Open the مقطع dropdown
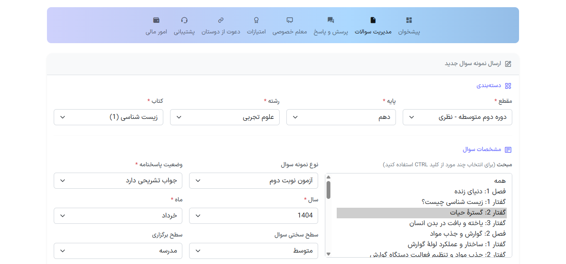This screenshot has width=566, height=264. coord(457,117)
